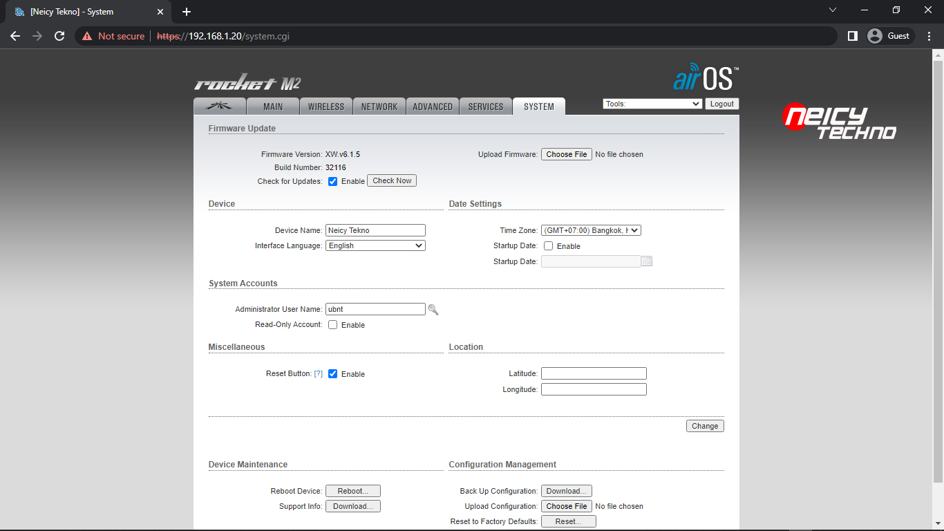
Task: Click the airOS logo
Action: [706, 77]
